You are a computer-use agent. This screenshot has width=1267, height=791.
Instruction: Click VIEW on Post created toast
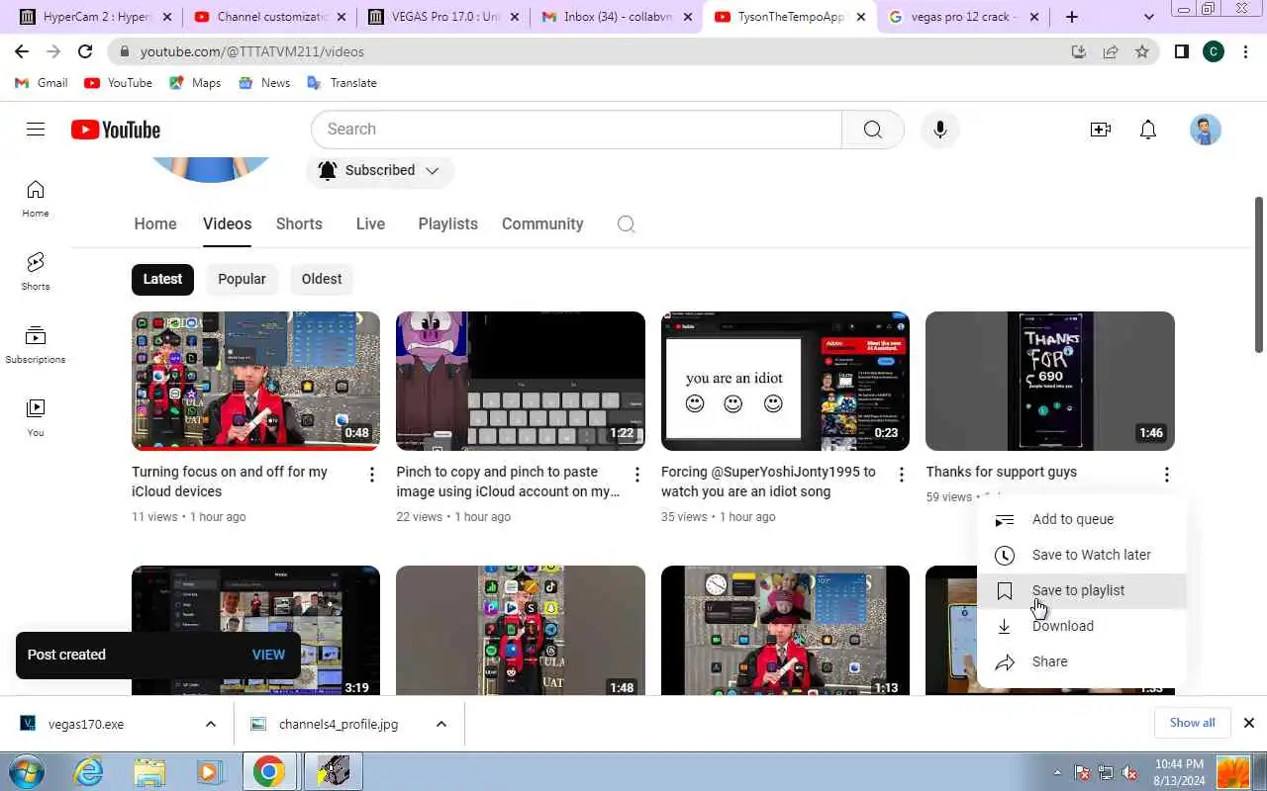(268, 655)
